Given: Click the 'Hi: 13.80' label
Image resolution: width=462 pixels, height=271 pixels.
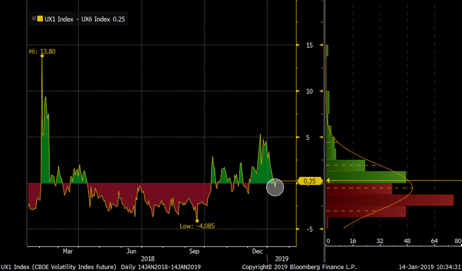Looking at the screenshot, I should [x=42, y=52].
